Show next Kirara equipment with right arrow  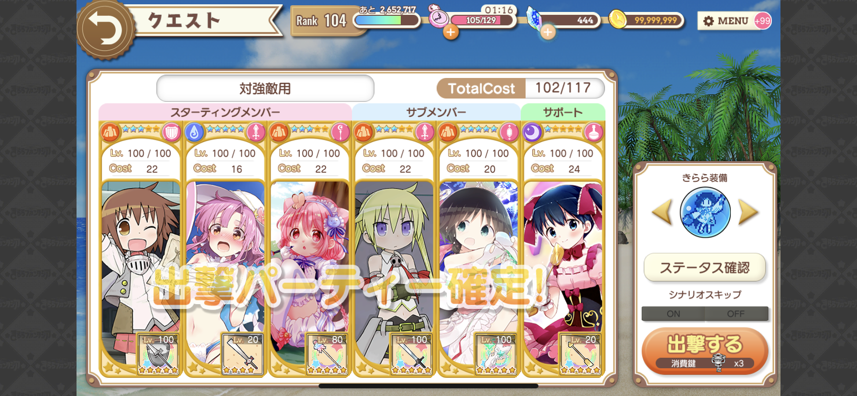tap(748, 212)
